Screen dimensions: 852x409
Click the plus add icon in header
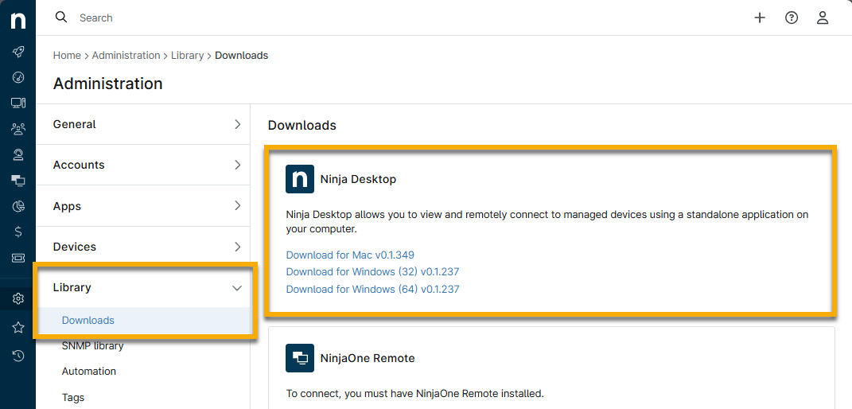760,18
